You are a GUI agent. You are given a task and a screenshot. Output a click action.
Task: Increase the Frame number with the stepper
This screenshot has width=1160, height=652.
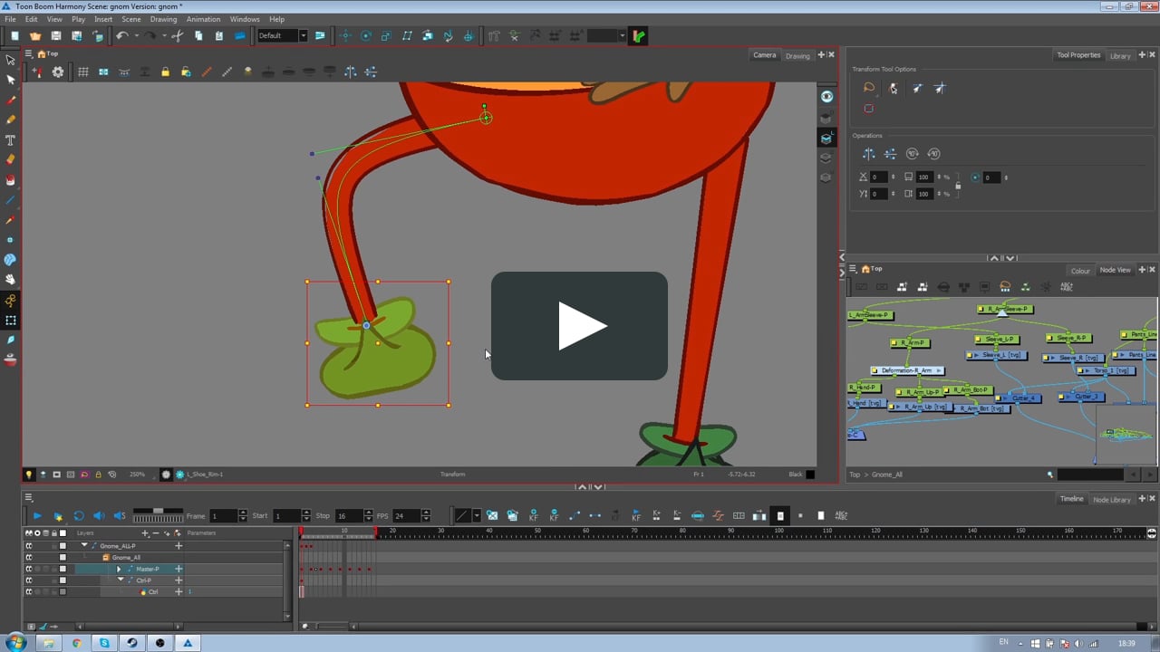click(242, 513)
